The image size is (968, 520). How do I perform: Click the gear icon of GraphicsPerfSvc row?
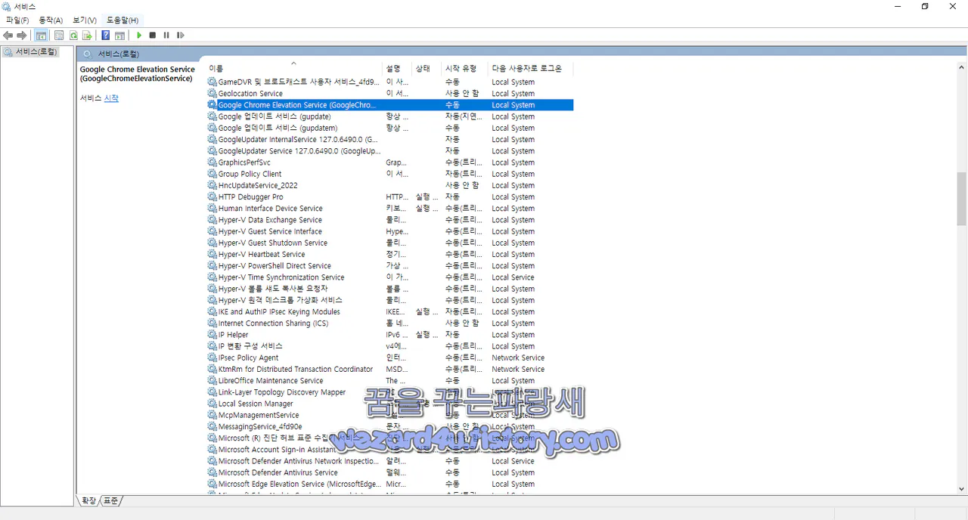pyautogui.click(x=213, y=162)
